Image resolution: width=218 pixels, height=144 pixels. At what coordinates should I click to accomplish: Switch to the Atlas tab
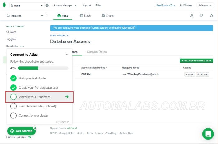[63, 16]
